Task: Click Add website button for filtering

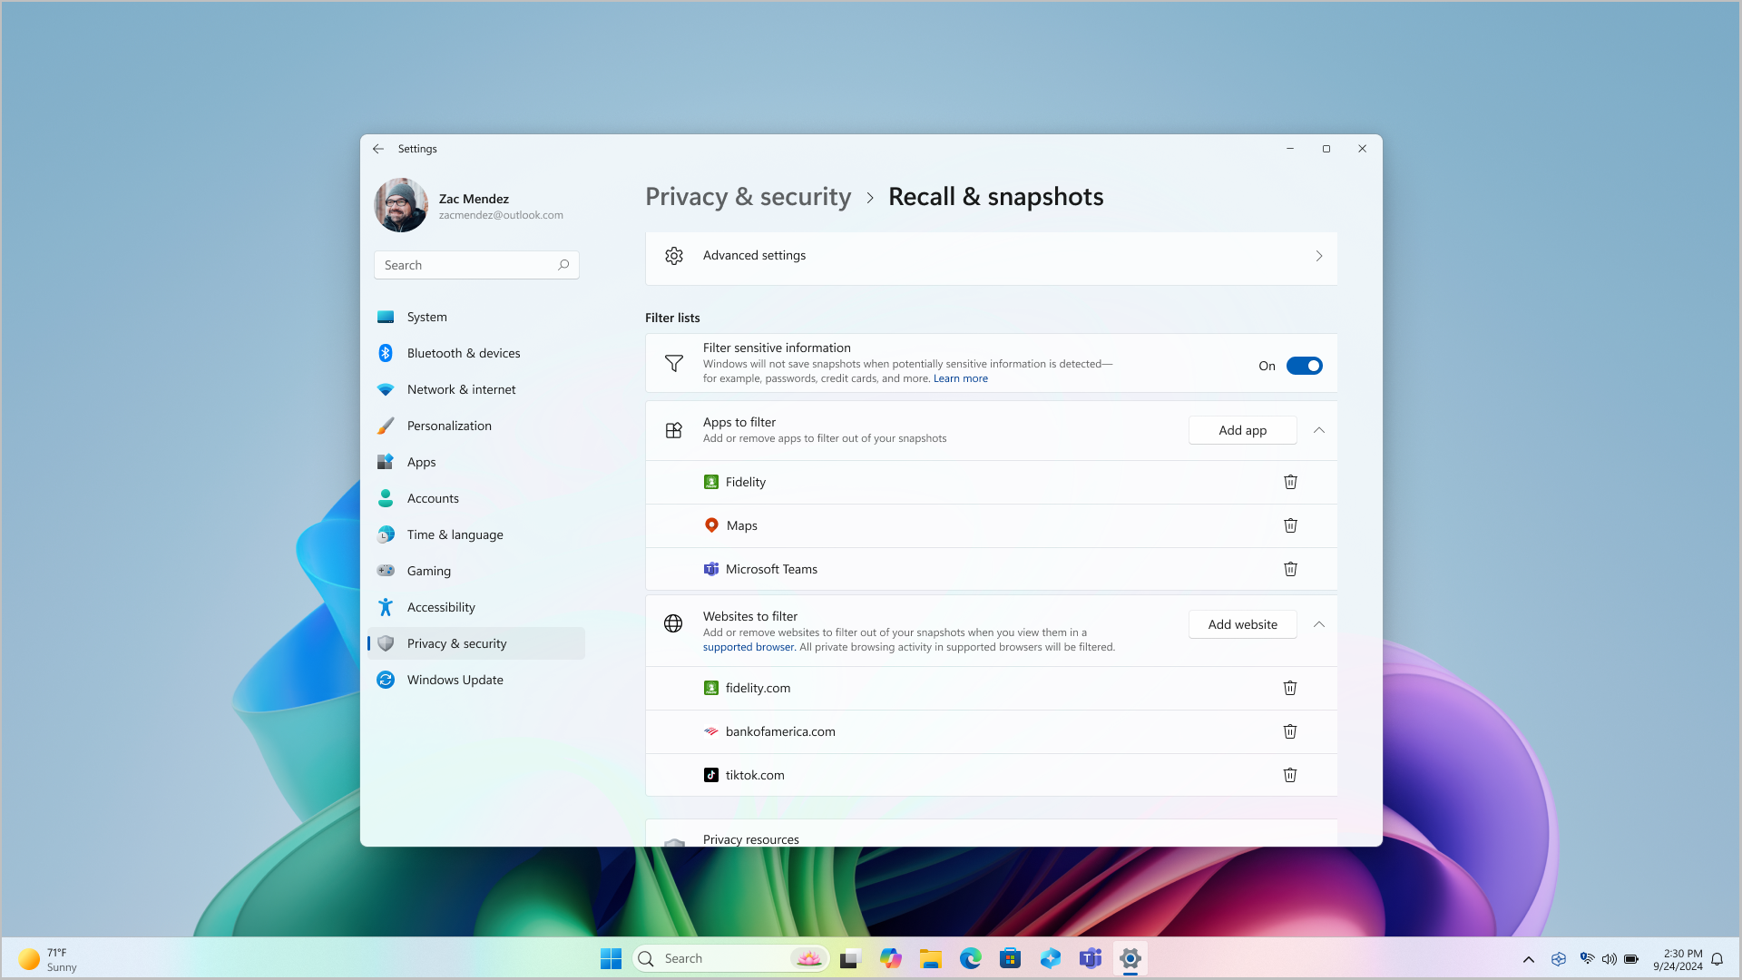Action: (1243, 623)
